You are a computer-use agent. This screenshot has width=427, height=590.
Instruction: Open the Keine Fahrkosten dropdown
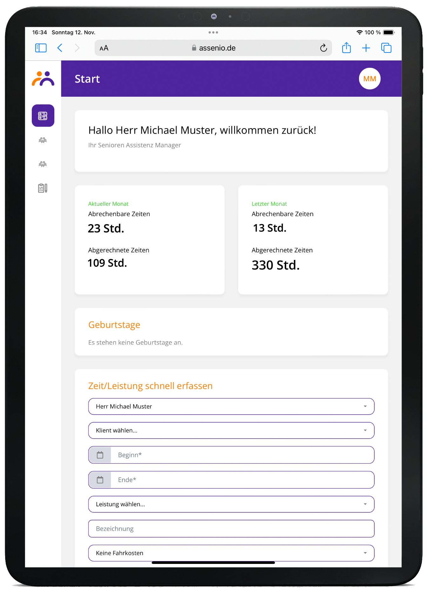pyautogui.click(x=231, y=553)
